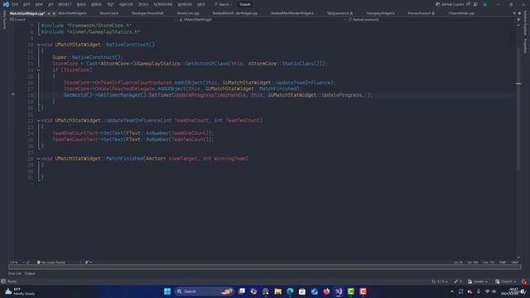530x298 pixels.
Task: Open the Crunch project scope dropdown
Action: click(93, 20)
